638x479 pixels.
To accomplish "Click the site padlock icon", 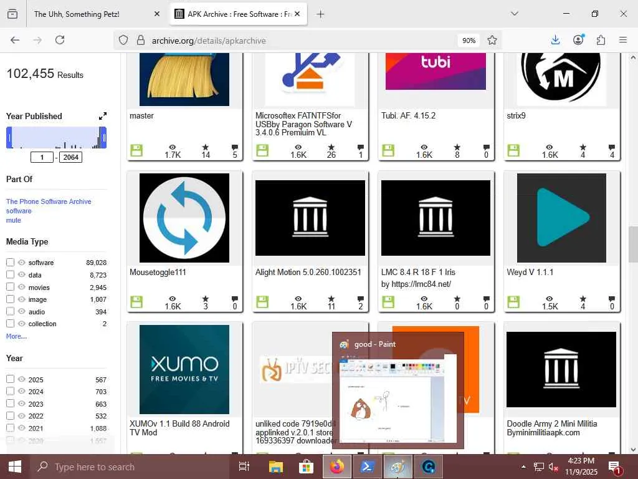I will [141, 41].
